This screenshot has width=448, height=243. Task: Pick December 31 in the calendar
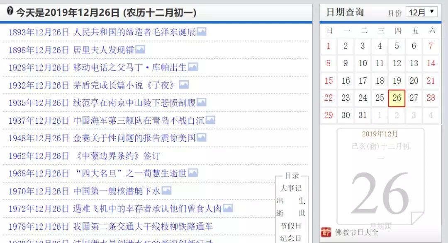[x=363, y=115]
